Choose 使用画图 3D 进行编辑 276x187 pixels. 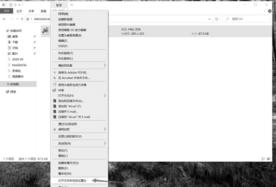pos(79,30)
